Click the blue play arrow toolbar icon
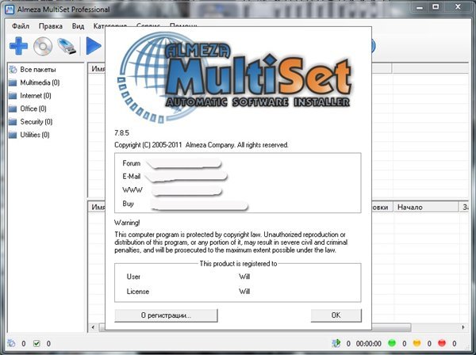This screenshot has height=355, width=476. click(x=94, y=46)
